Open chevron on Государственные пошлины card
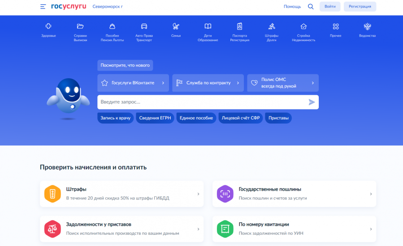The width and height of the screenshot is (403, 246). point(371,194)
